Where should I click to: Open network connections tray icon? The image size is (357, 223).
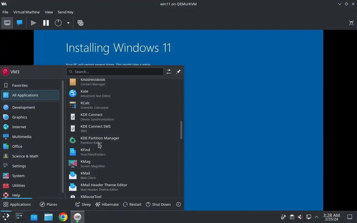(x=308, y=217)
